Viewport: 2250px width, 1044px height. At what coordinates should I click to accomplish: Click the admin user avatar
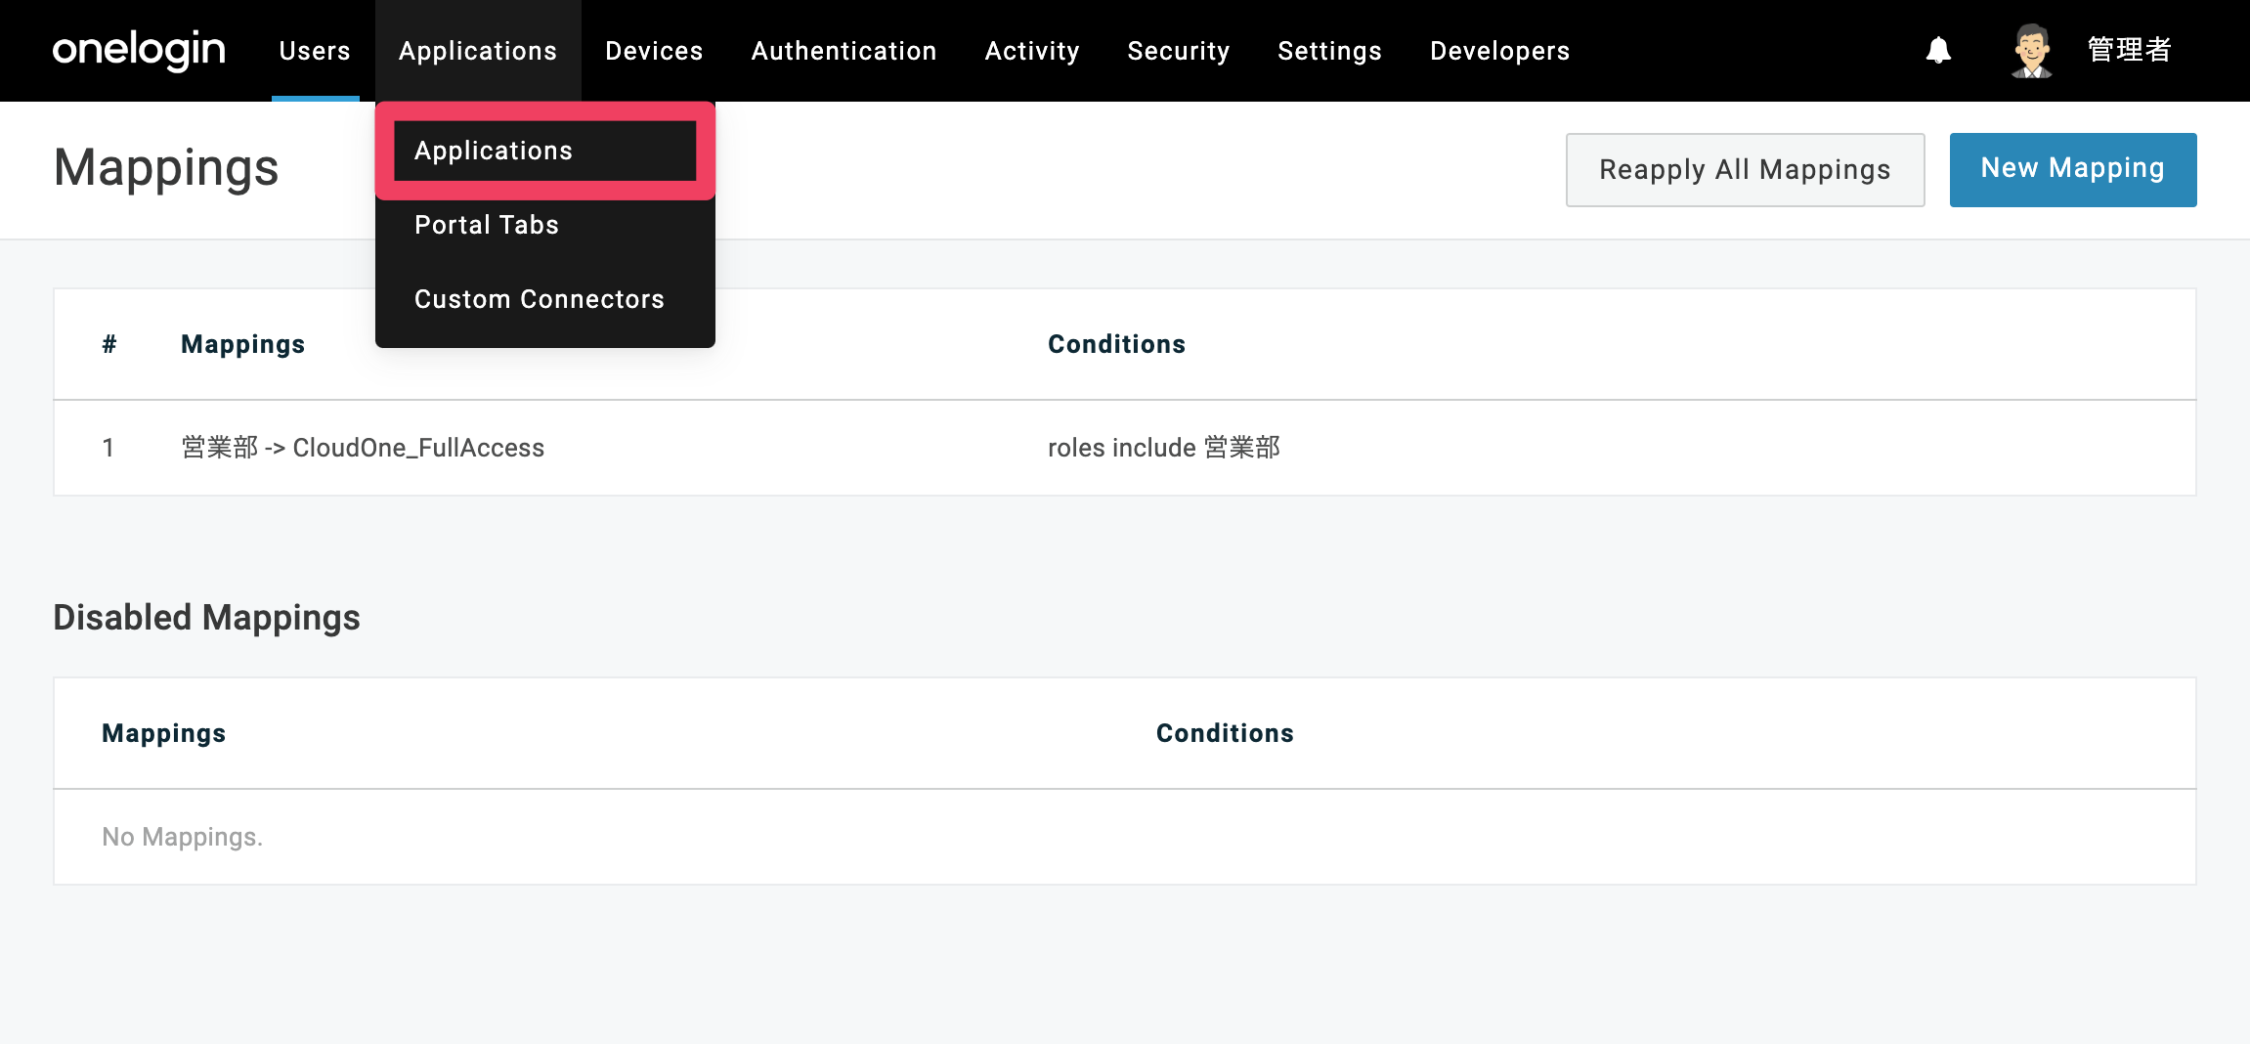[x=2031, y=51]
